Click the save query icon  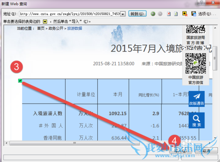point(194,14)
